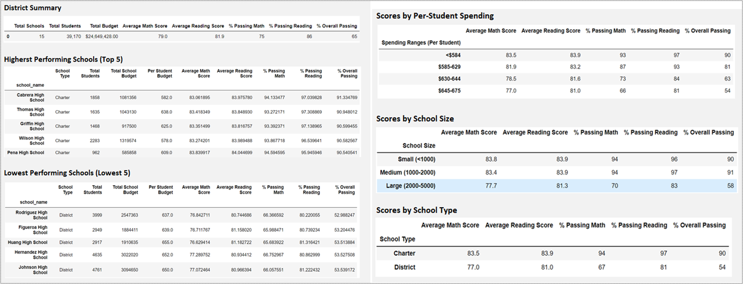Select the Total Budget column header
743x284 pixels.
[104, 26]
